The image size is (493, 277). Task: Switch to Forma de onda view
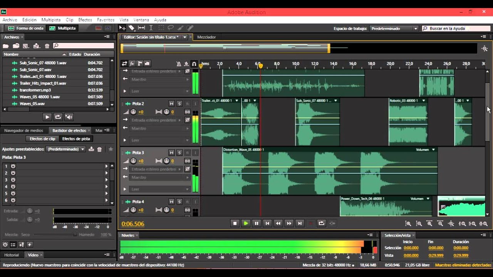coord(26,28)
